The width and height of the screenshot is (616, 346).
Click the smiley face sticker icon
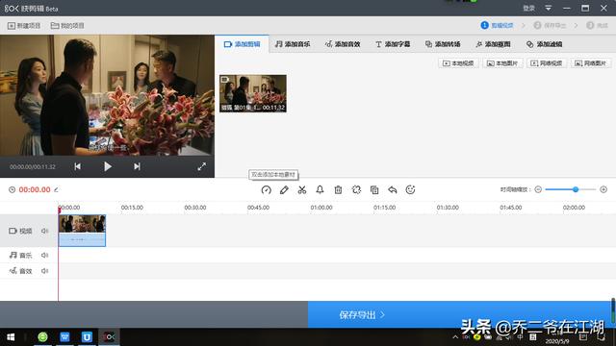tap(410, 190)
